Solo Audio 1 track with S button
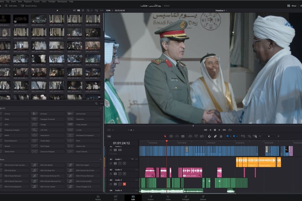The width and height of the screenshot is (302, 201). 120,163
